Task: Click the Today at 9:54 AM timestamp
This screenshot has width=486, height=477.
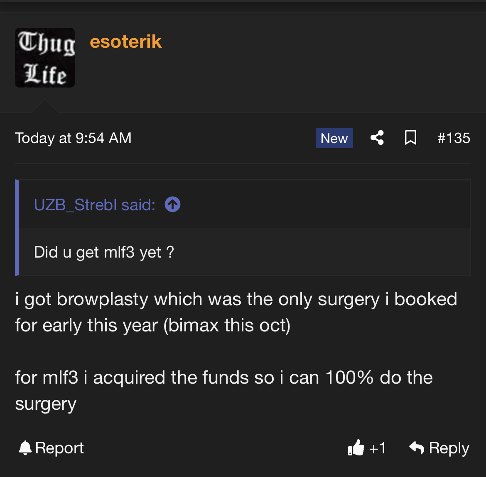Action: click(73, 138)
